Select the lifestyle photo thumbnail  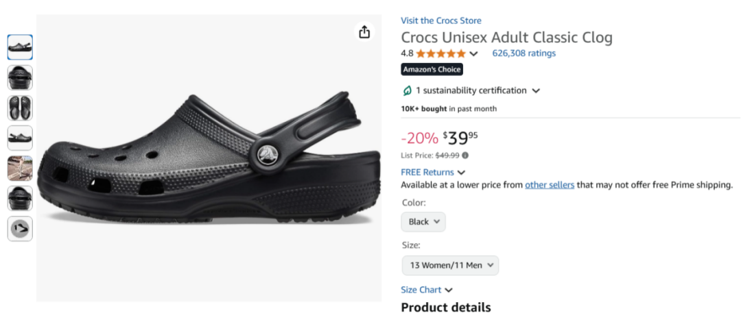pyautogui.click(x=20, y=168)
